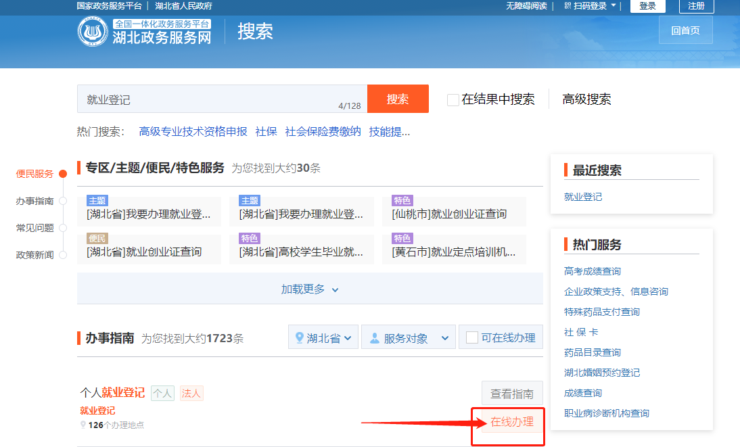Click the 政策新闻 sidebar navigation dot

(63, 255)
